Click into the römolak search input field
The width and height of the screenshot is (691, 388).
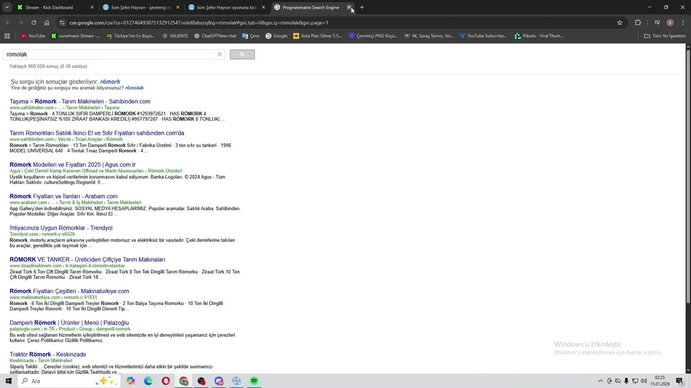tap(110, 54)
